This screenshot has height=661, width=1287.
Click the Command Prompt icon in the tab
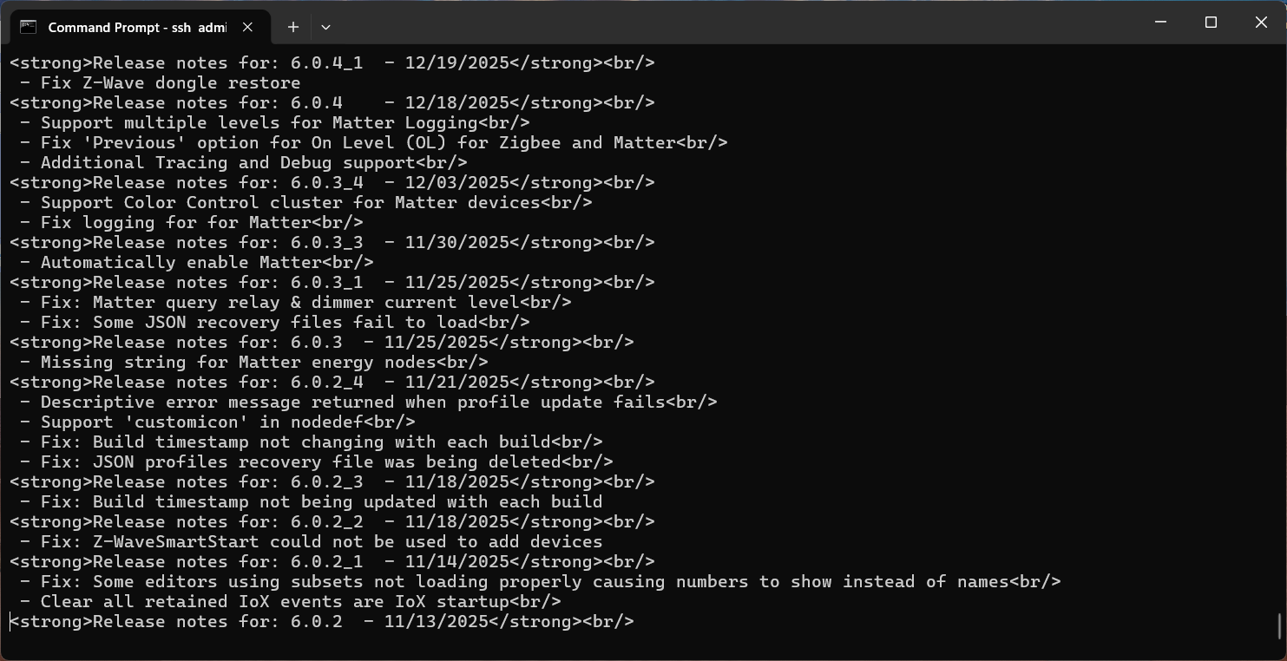[28, 27]
